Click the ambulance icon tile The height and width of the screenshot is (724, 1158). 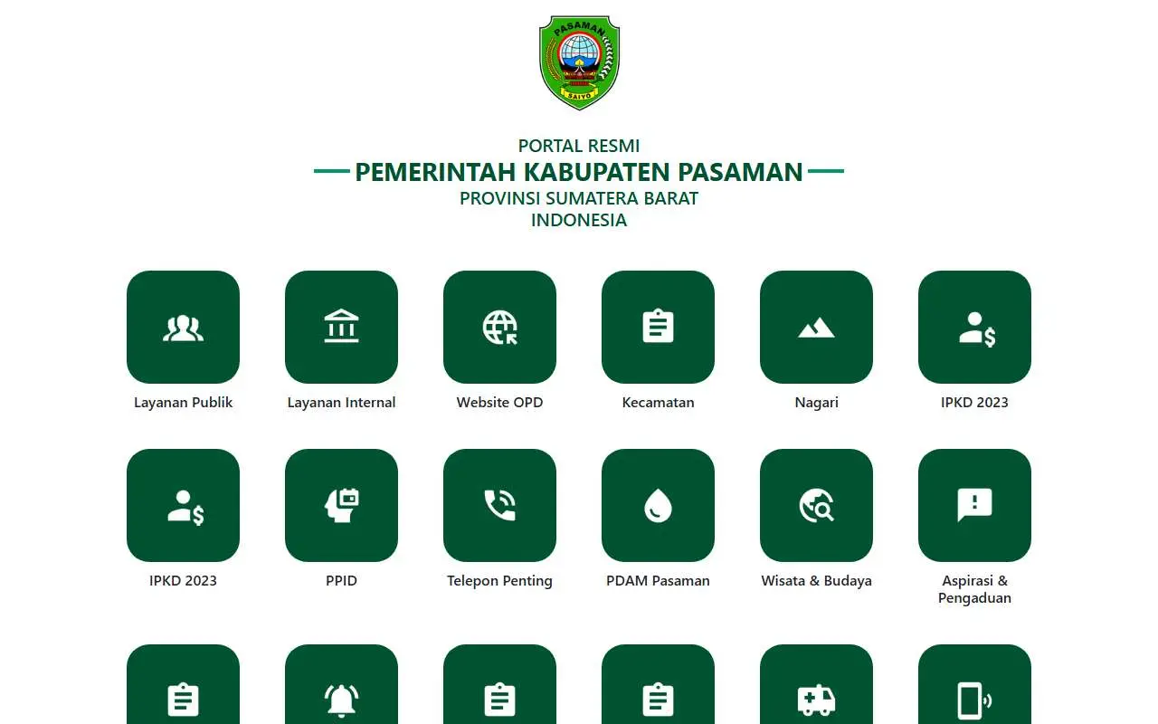[x=816, y=684]
